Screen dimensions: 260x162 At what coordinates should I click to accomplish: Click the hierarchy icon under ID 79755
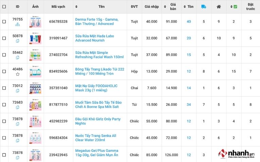pos(18,24)
